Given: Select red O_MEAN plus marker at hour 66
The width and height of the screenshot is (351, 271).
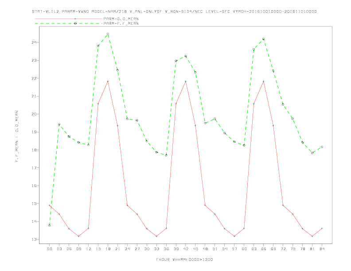Looking at the screenshot, I should click(264, 81).
